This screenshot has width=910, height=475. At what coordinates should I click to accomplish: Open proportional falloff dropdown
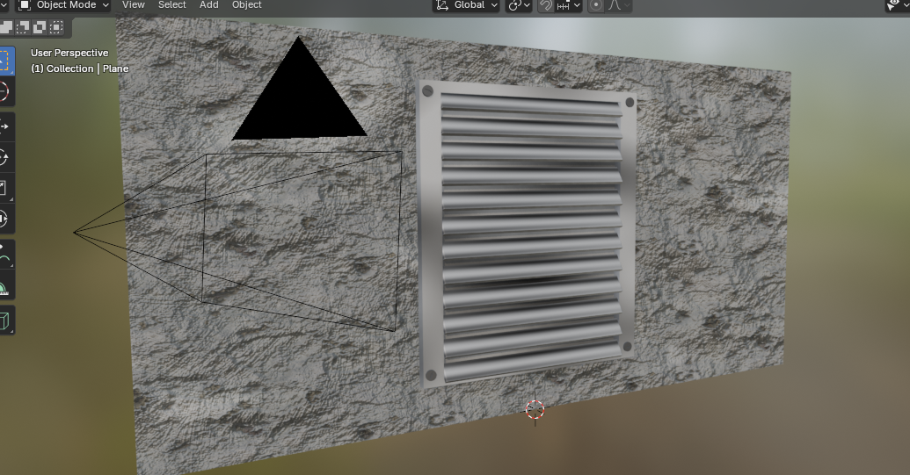coord(619,5)
